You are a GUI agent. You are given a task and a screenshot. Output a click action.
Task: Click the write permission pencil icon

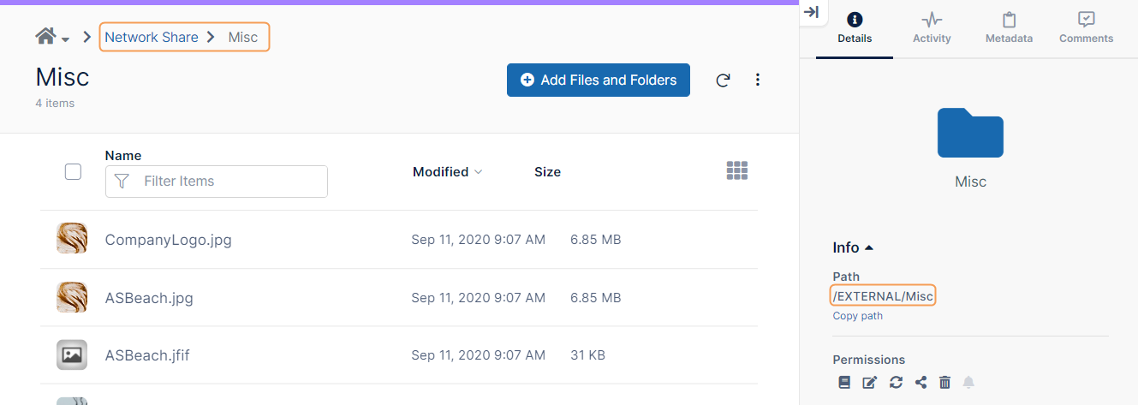tap(869, 383)
